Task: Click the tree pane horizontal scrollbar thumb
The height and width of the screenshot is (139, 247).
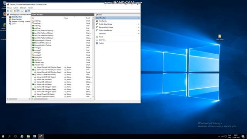Action: [x=13, y=99]
